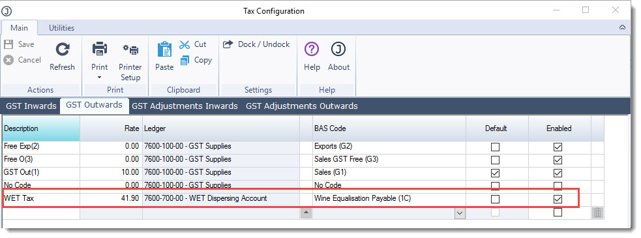Toggle Dock / Undock window
This screenshot has height=238, width=641.
coord(256,44)
